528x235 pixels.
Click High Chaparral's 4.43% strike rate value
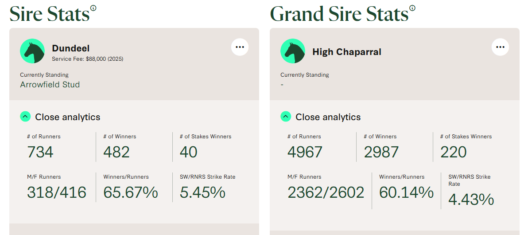click(471, 200)
